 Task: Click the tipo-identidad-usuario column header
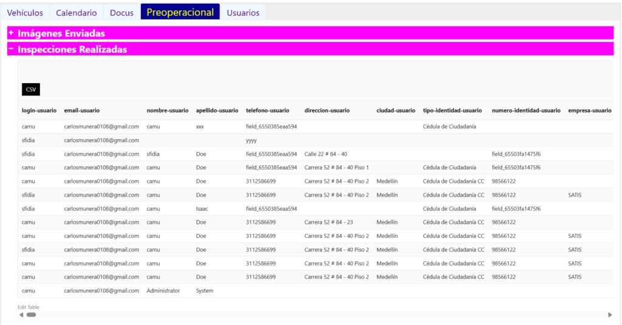point(452,111)
